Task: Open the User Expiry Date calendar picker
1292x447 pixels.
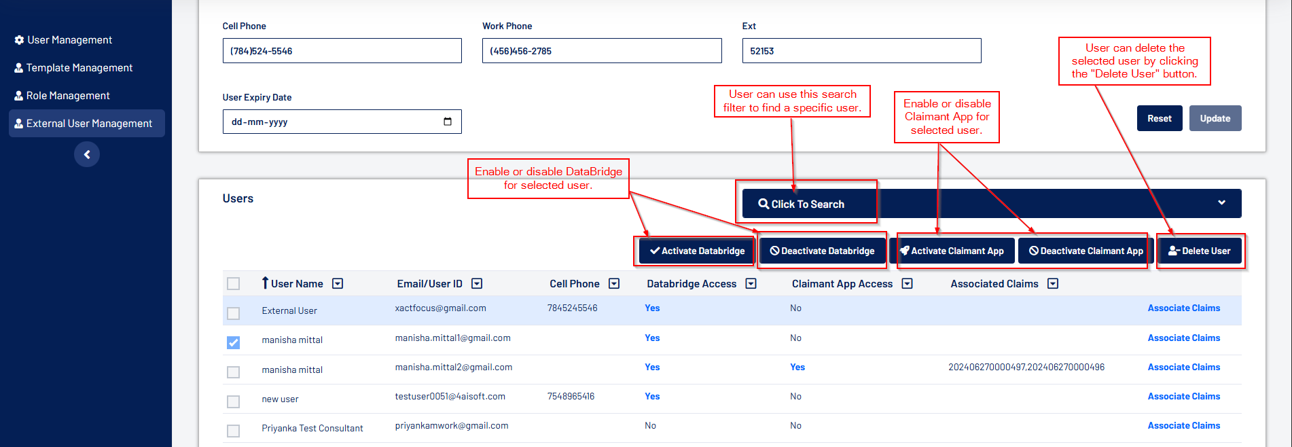Action: pos(447,122)
